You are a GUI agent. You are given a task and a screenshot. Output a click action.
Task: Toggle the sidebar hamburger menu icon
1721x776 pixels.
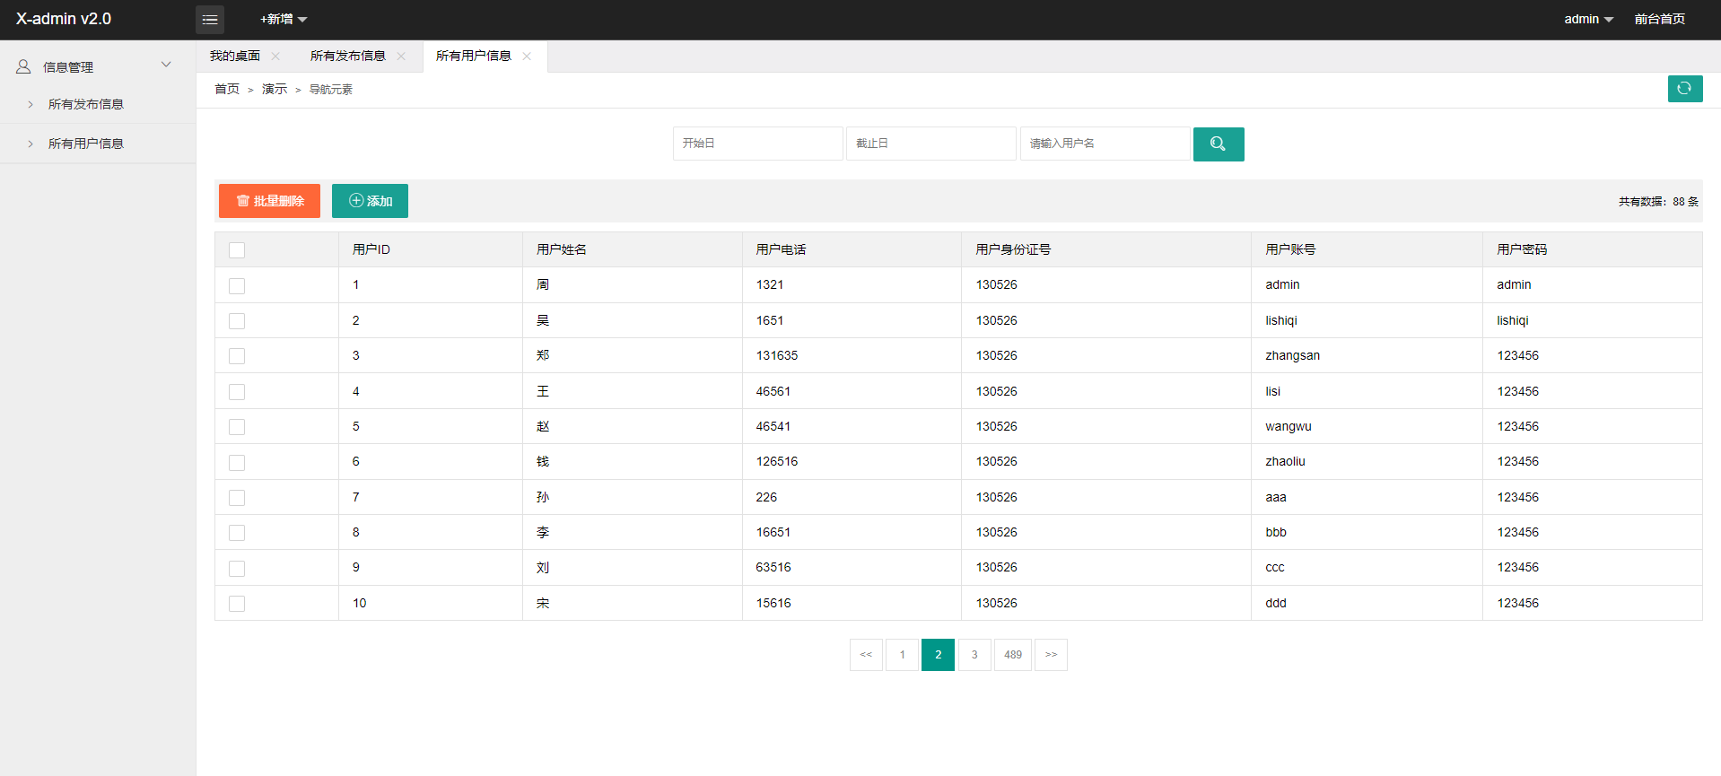[x=210, y=20]
